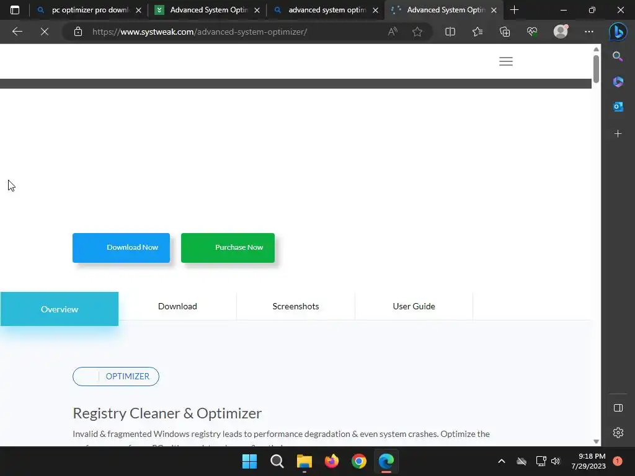Go back to the previous page
Screen dimensions: 635x476
[x=17, y=32]
